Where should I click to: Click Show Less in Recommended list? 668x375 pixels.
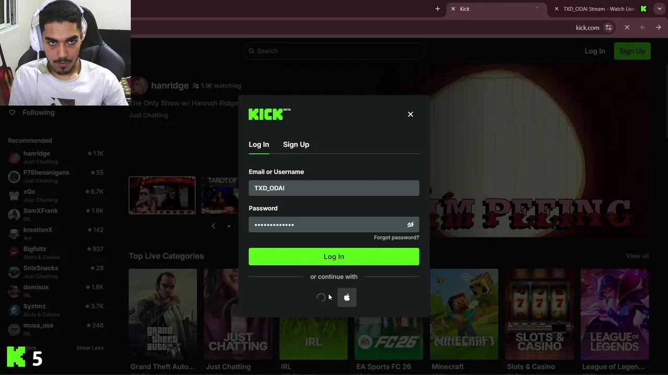tap(90, 348)
